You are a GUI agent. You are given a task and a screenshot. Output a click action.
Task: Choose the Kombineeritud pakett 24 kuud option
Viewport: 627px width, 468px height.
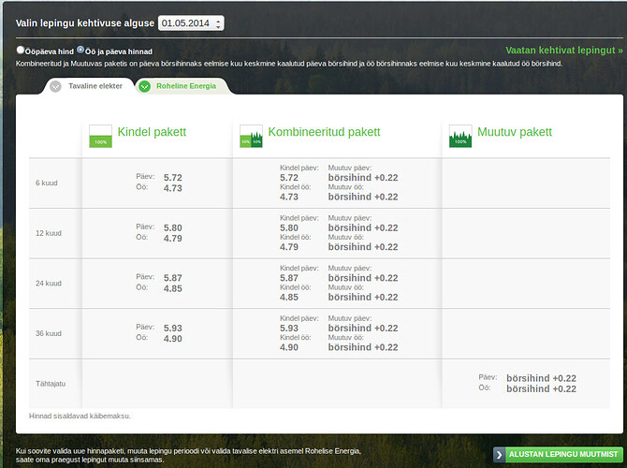(338, 284)
